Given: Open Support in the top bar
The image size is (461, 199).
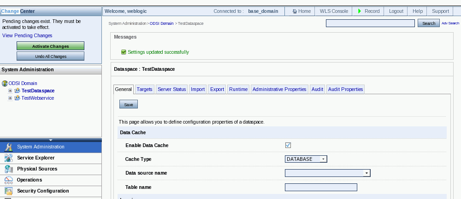Looking at the screenshot, I should point(440,11).
